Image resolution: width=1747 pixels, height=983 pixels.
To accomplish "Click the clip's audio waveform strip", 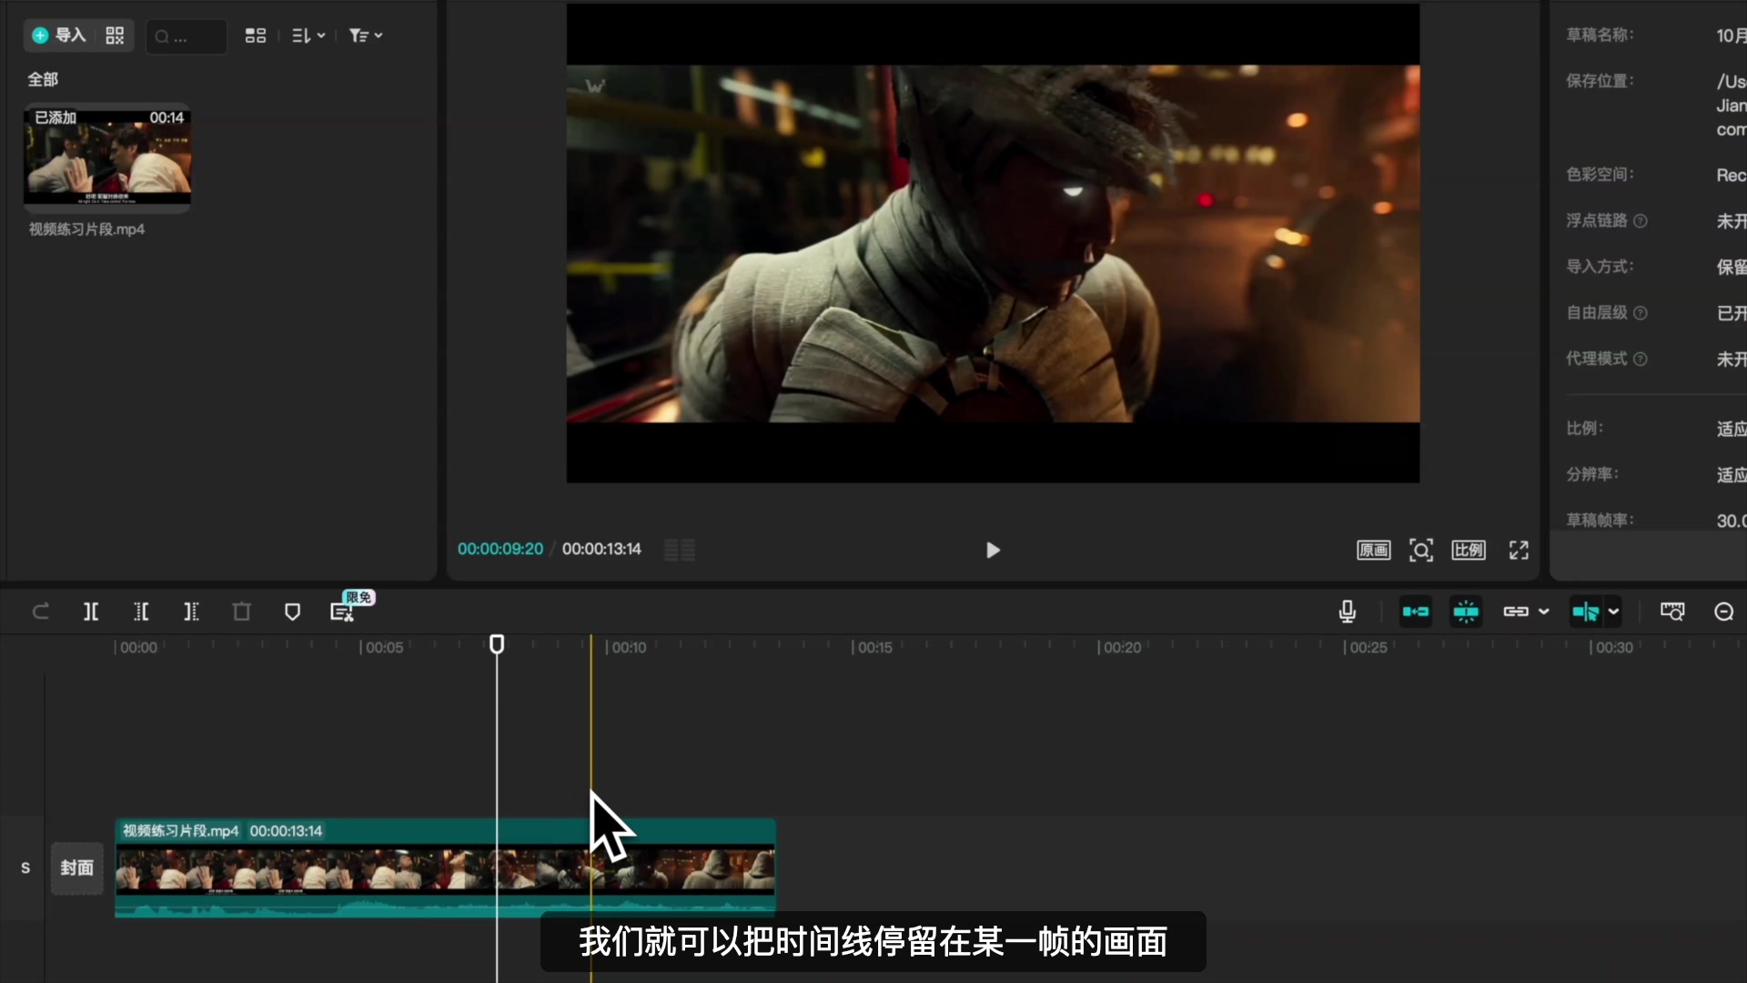I will click(446, 907).
